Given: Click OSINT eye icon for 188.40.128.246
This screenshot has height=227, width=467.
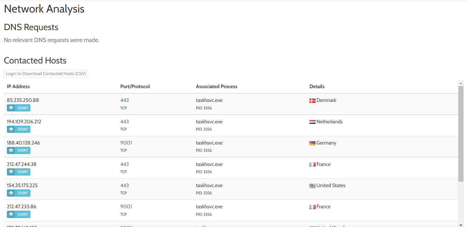Looking at the screenshot, I should pyautogui.click(x=11, y=150).
